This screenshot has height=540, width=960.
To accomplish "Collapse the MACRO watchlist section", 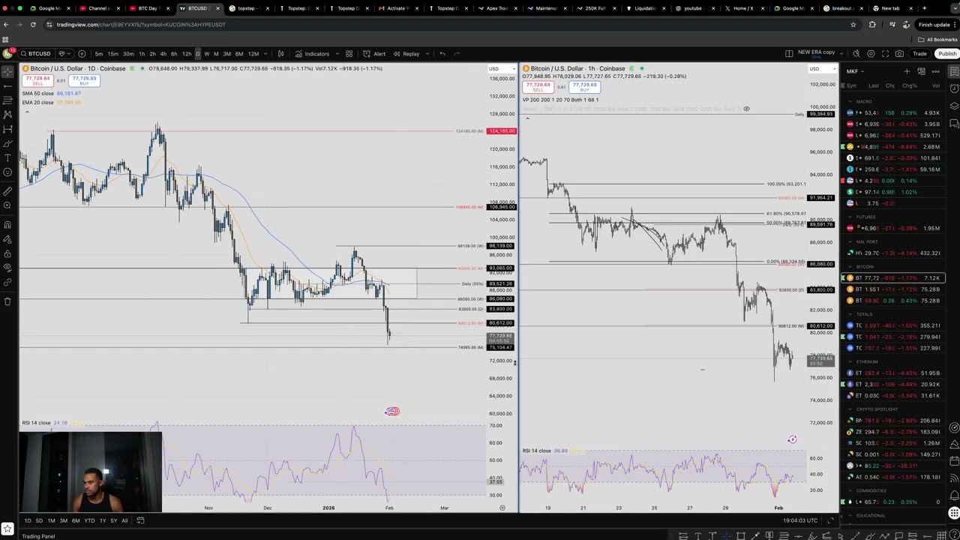I will coord(850,101).
